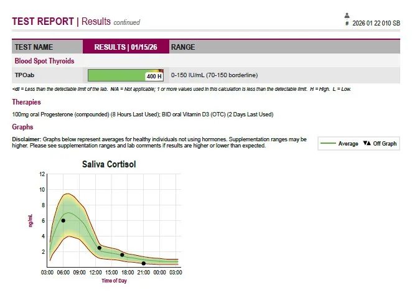Click the person icon at top right
The image size is (412, 295).
click(x=347, y=16)
